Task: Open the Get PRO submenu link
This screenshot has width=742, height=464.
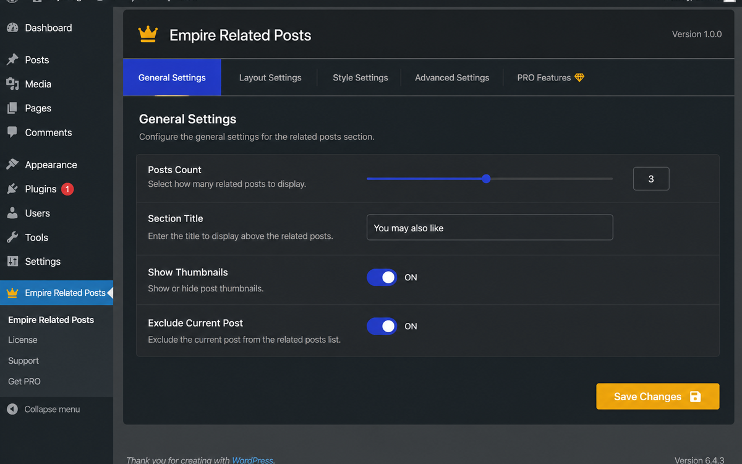Action: point(24,382)
